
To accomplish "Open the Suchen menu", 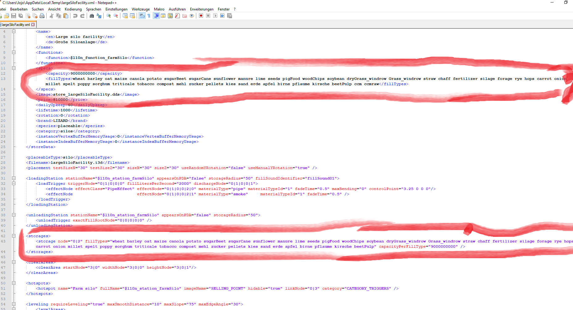I will tap(38, 9).
